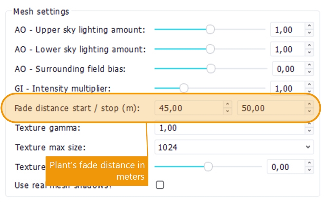The width and height of the screenshot is (326, 202).
Task: Click the AO Surrounding field bias slider handle
Action: [x=211, y=69]
